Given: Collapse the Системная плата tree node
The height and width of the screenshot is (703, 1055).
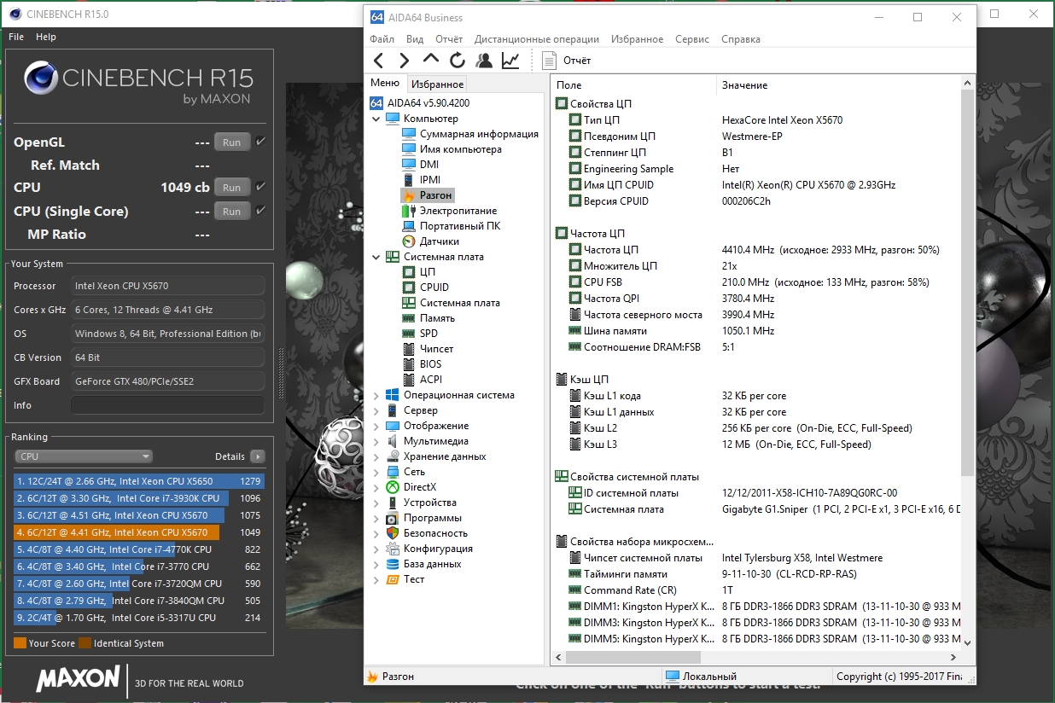Looking at the screenshot, I should tap(376, 257).
